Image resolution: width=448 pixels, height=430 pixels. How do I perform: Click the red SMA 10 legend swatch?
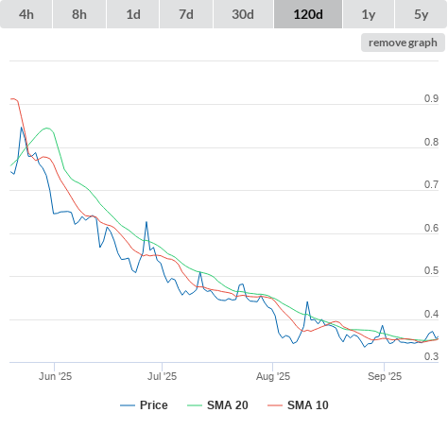click(x=275, y=405)
